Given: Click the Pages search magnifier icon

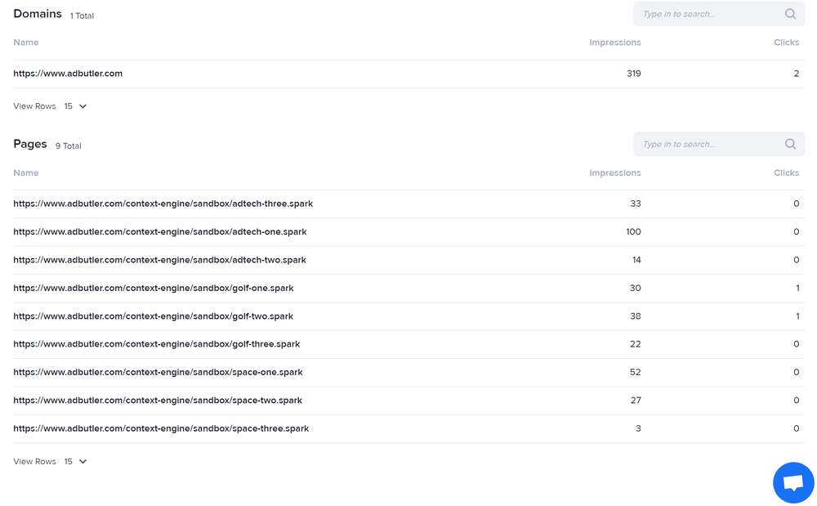Looking at the screenshot, I should click(790, 145).
